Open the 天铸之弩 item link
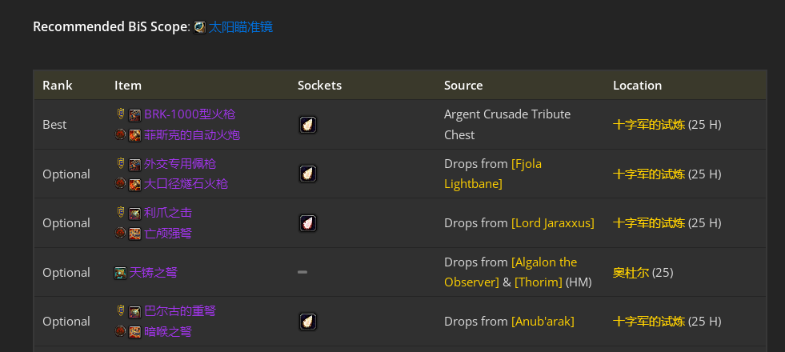785x352 pixels. (x=153, y=272)
